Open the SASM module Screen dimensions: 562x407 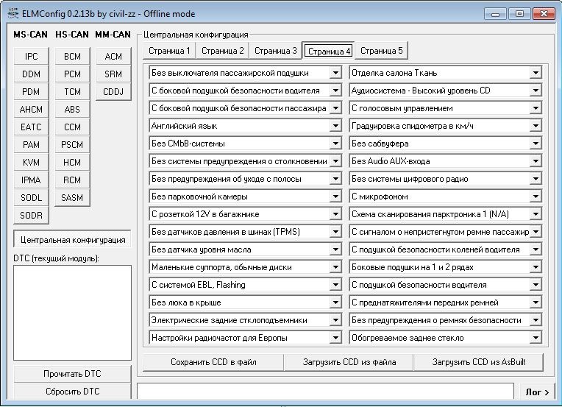[72, 197]
